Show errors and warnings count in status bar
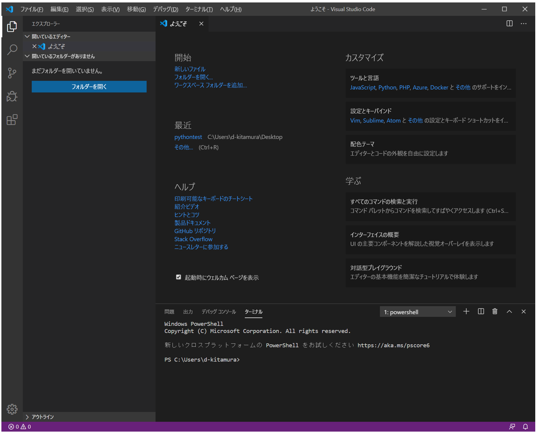537x433 pixels. (20, 427)
